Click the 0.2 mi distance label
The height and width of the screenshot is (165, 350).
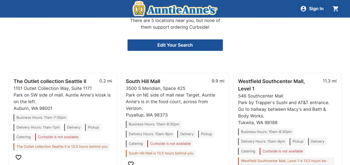[x=106, y=81]
